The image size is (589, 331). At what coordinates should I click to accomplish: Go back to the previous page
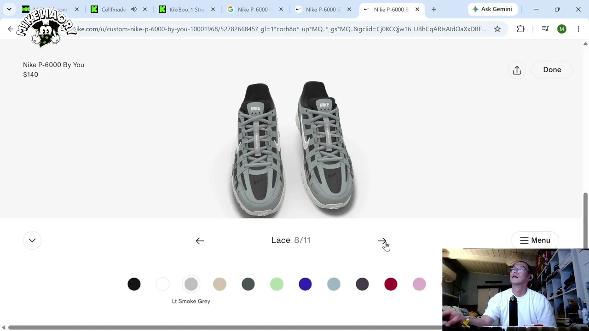(11, 29)
